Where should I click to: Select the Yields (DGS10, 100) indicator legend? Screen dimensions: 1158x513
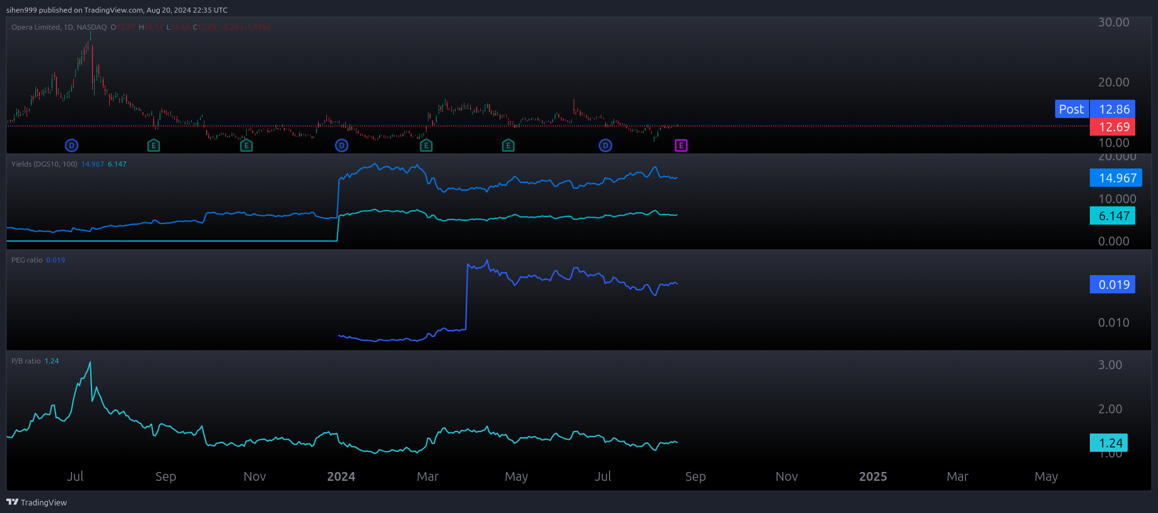44,164
